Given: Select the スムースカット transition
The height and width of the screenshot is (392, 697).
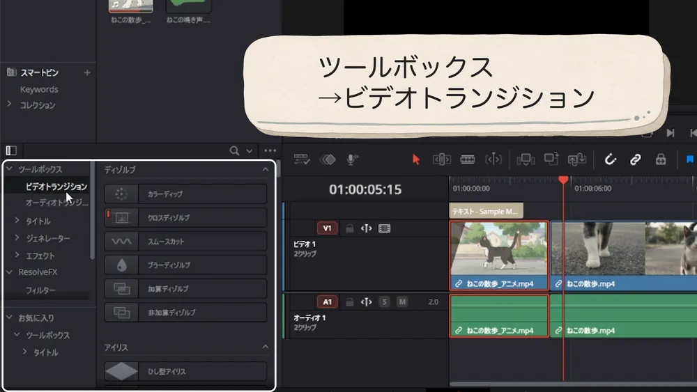Looking at the screenshot, I should point(185,242).
